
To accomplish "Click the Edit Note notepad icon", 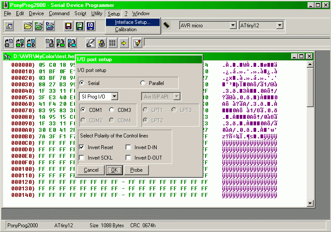I will point(137,43).
